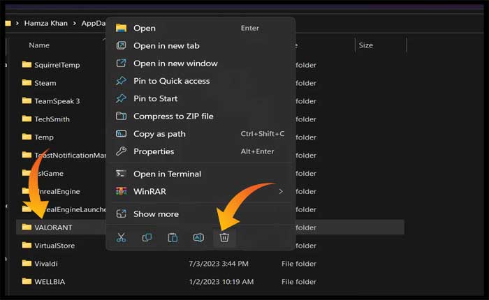Sort the list by Name column
The width and height of the screenshot is (489, 300).
point(39,45)
